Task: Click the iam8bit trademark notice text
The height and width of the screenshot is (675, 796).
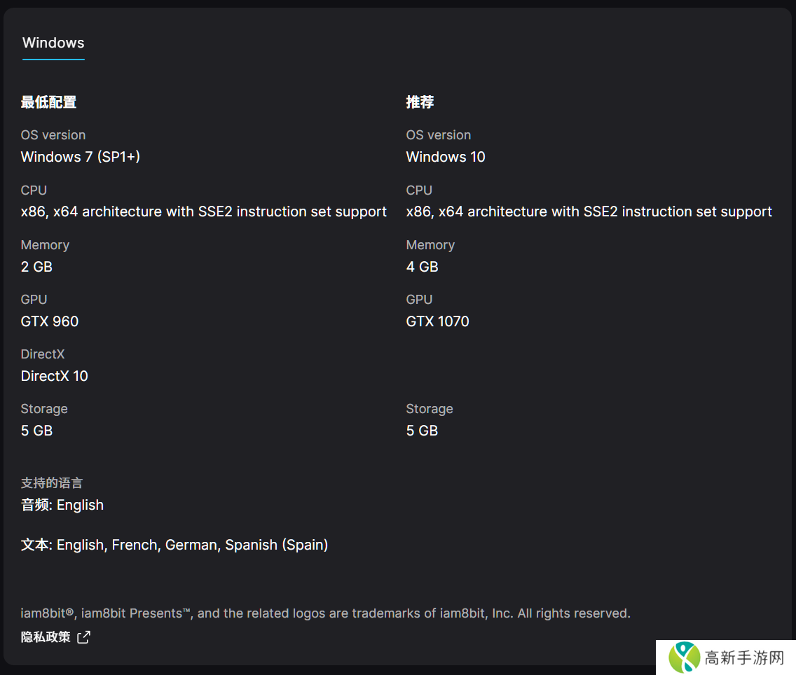Action: click(325, 613)
